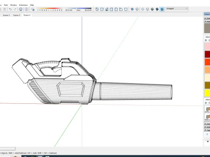
Task: Switch to the Iso view icon
Action: [97, 9]
